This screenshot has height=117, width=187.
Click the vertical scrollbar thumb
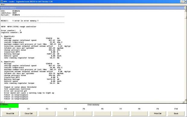[x=185, y=15]
